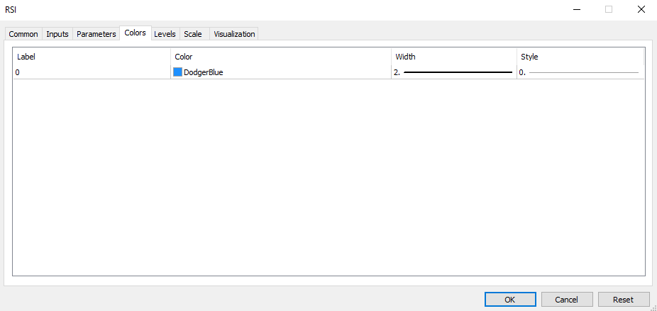The width and height of the screenshot is (657, 311).
Task: Click the Width column header
Action: (x=454, y=57)
